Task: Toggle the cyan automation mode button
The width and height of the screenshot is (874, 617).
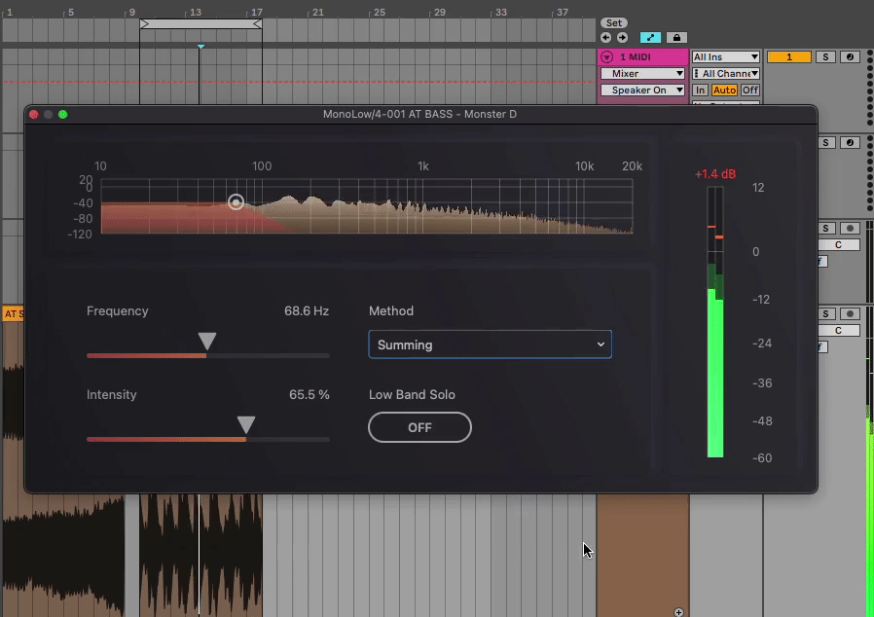Action: click(650, 38)
